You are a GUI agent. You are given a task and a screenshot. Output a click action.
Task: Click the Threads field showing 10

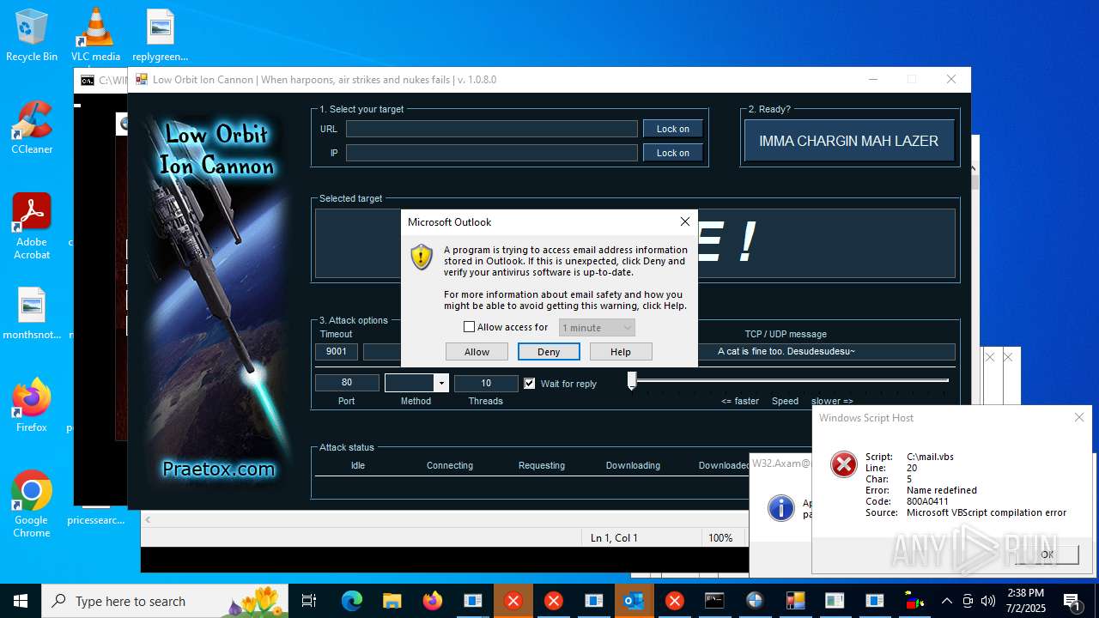pyautogui.click(x=486, y=383)
